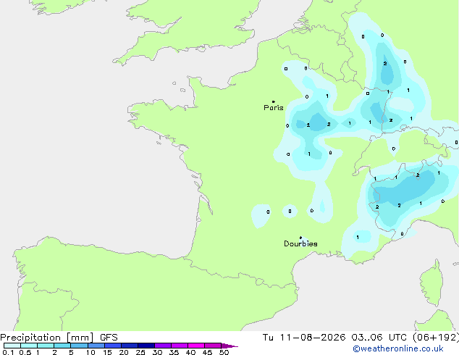Viewport: 459px width, 355px height.
Task: Click the Dourbies location dot marker
Action: [300, 238]
